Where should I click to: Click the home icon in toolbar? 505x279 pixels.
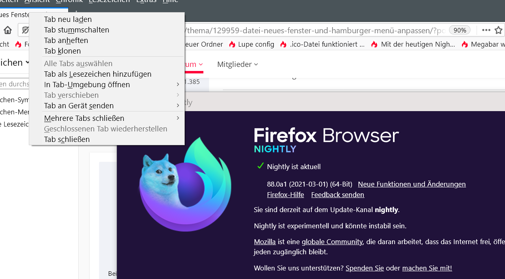coord(8,30)
